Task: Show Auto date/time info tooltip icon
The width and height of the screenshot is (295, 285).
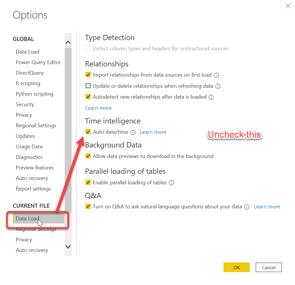Action: (133, 133)
